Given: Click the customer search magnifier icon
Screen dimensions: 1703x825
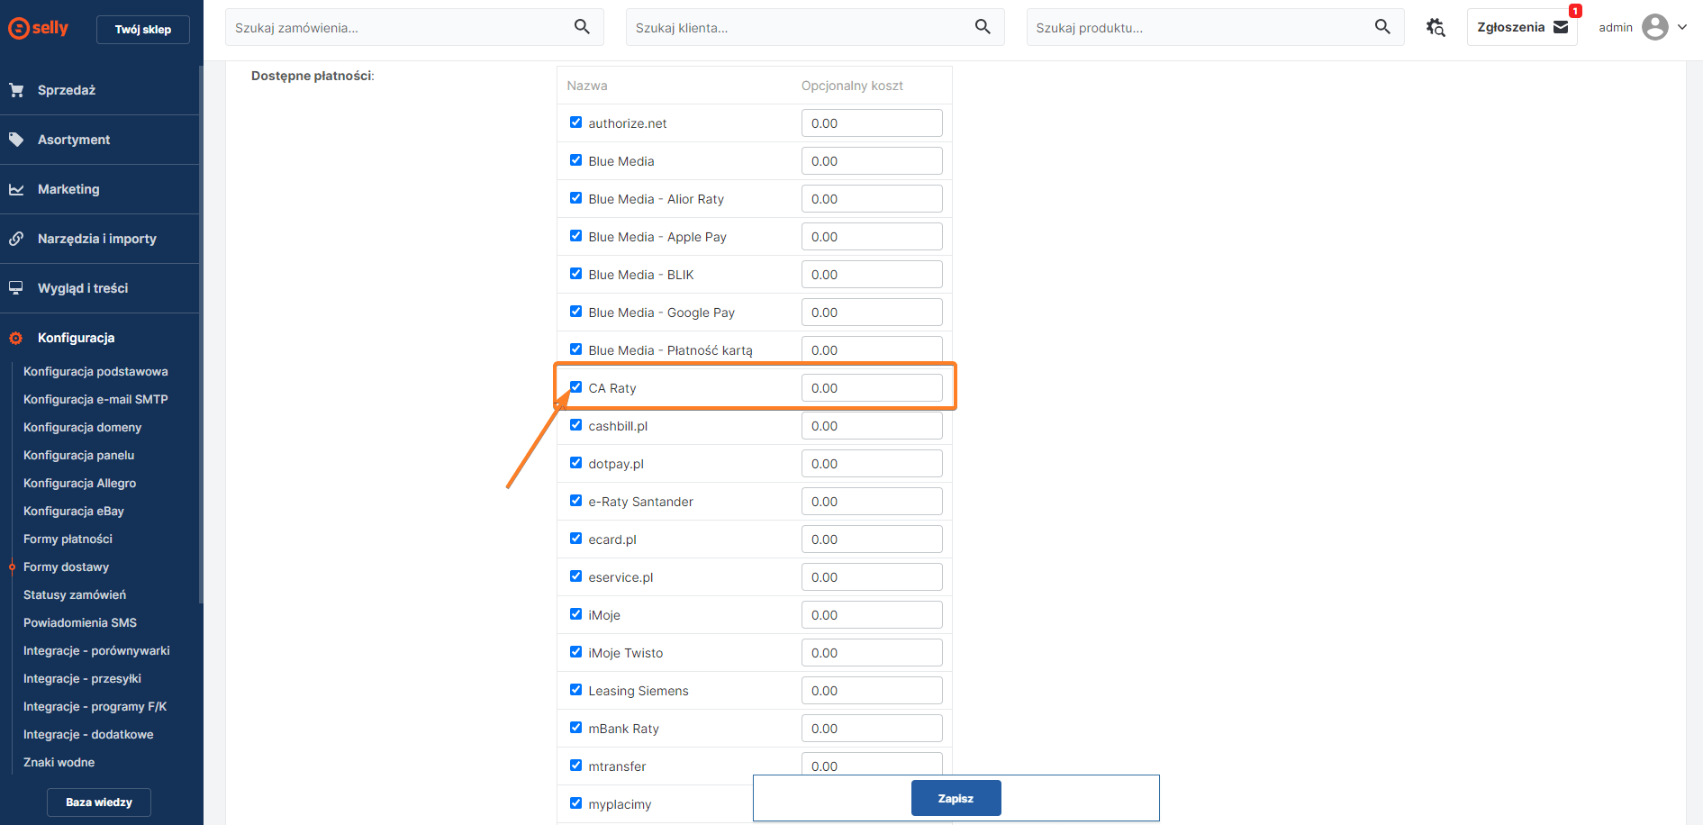Looking at the screenshot, I should point(983,27).
